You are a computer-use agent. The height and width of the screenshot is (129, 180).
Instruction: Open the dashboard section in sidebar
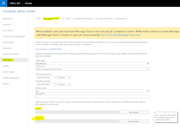8,19
